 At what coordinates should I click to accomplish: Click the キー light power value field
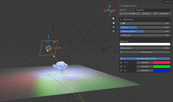[x=145, y=66]
